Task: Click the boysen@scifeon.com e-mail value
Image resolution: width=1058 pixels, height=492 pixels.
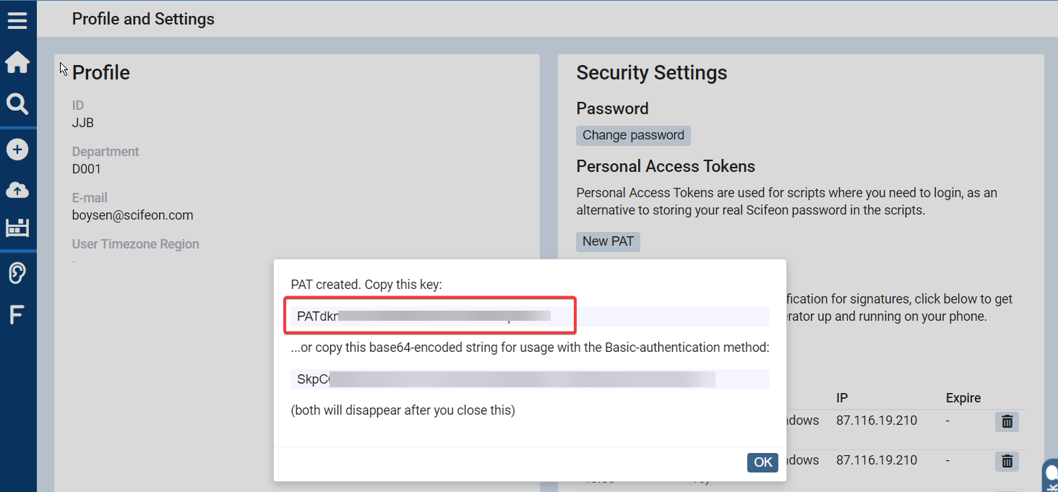Action: tap(132, 215)
